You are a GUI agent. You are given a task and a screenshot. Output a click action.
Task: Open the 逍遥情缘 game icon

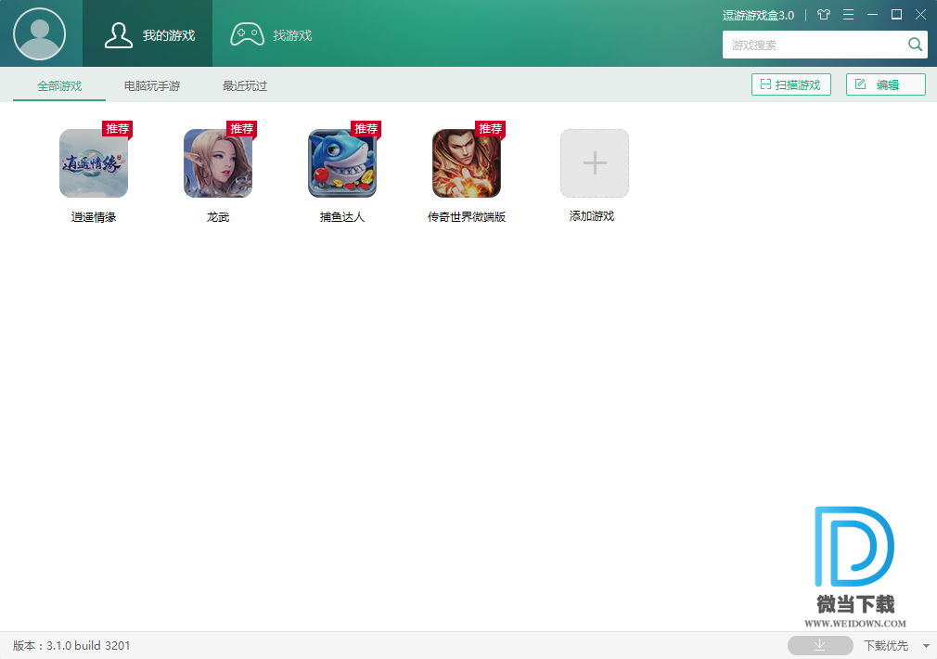pos(94,163)
